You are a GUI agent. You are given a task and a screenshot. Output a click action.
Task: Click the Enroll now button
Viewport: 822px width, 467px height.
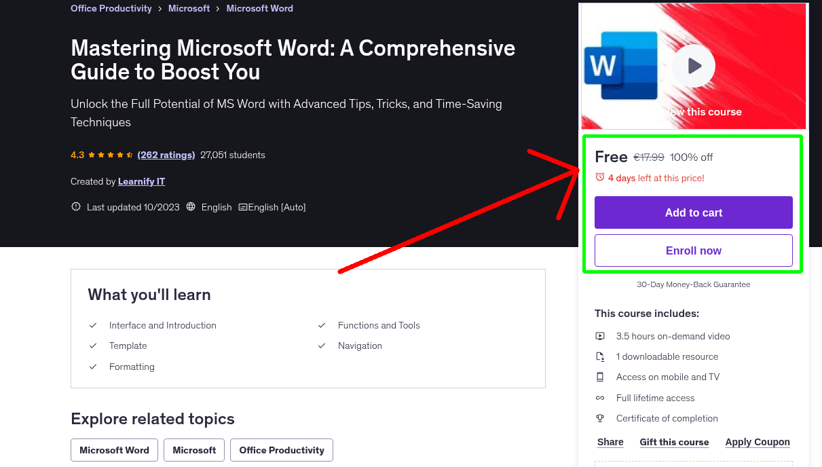click(693, 250)
